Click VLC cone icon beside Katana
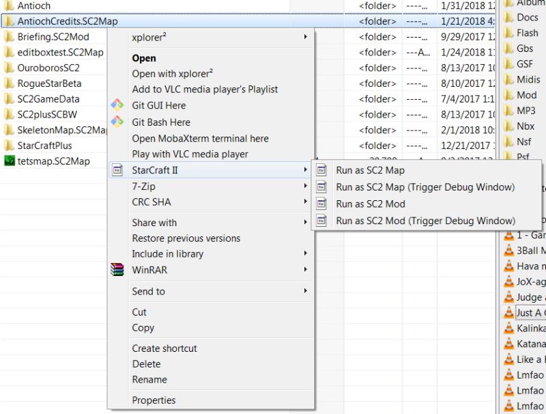Viewport: 546px width, 414px height. [509, 344]
